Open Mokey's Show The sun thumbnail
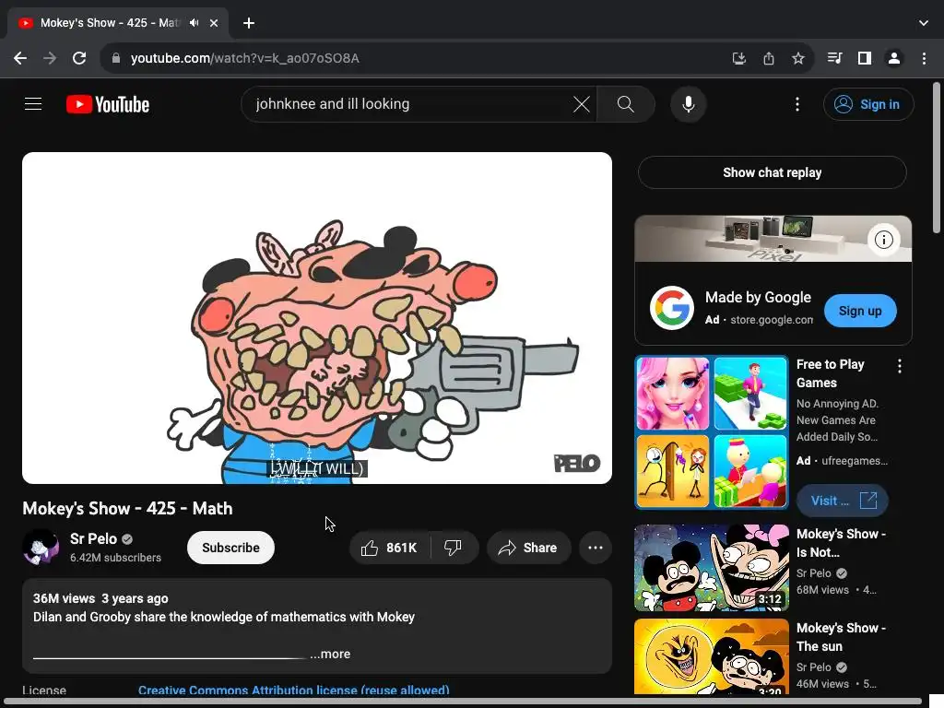 coord(712,656)
